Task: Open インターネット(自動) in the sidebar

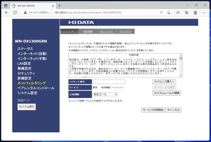Action: click(32, 54)
